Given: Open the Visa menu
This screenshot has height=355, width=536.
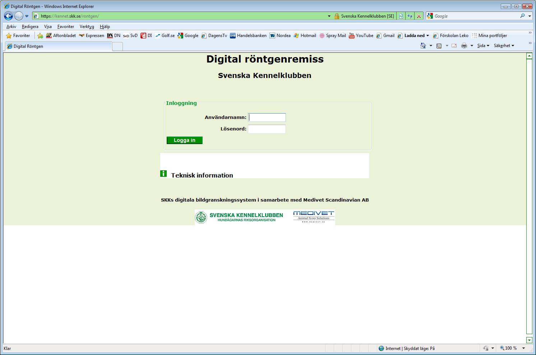Looking at the screenshot, I should pos(48,27).
